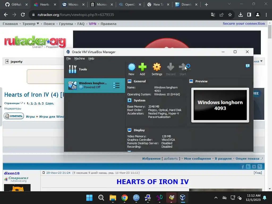This screenshot has height=204, width=272.
Task: Open Chrome three-dot menu
Action: [266, 15]
